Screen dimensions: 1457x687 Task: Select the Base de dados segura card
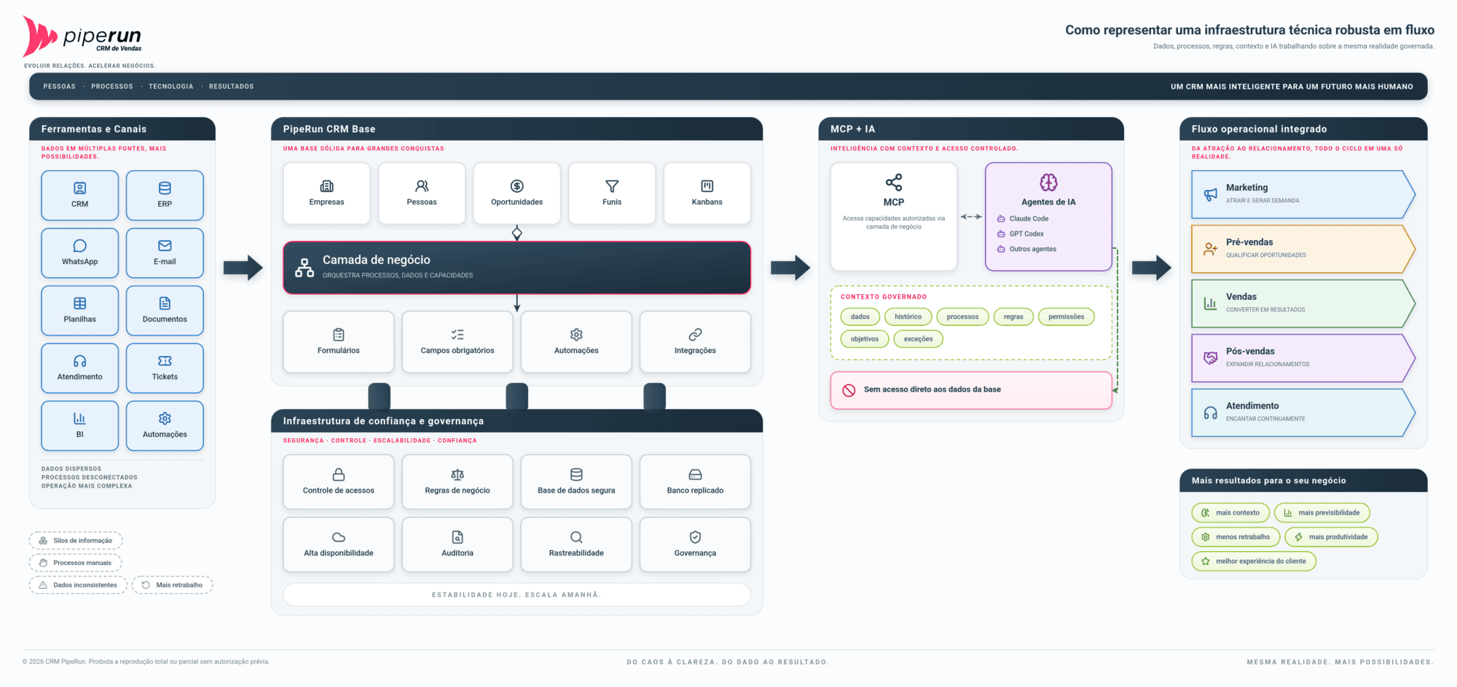click(x=576, y=482)
